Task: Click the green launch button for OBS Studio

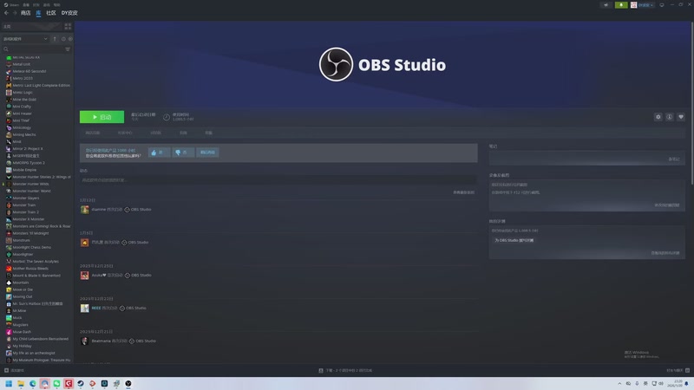Action: point(101,117)
